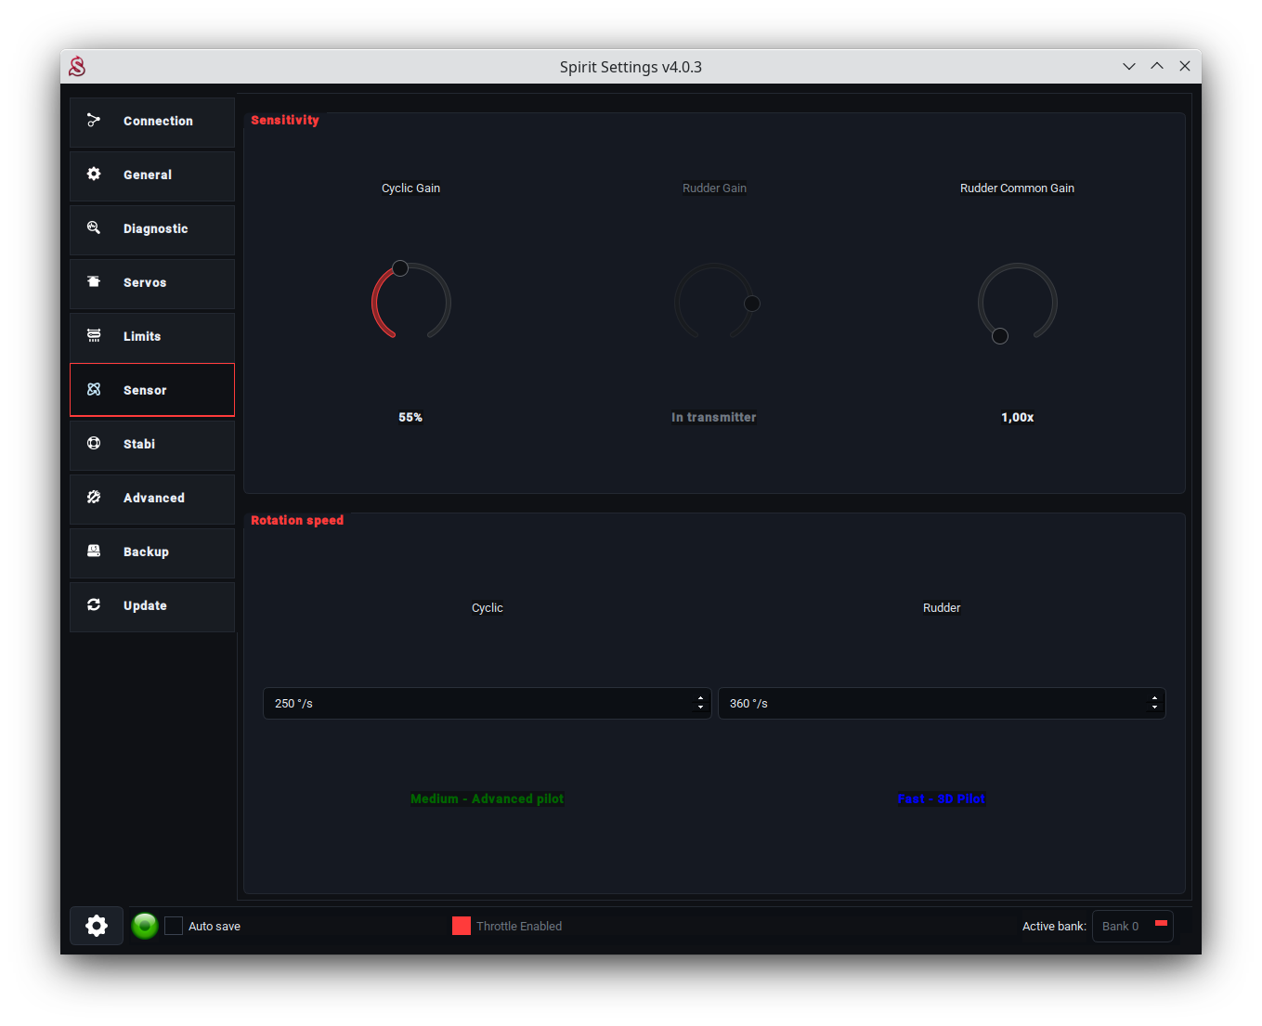Image resolution: width=1262 pixels, height=1026 pixels.
Task: Click the Servos icon in sidebar
Action: [x=94, y=282]
